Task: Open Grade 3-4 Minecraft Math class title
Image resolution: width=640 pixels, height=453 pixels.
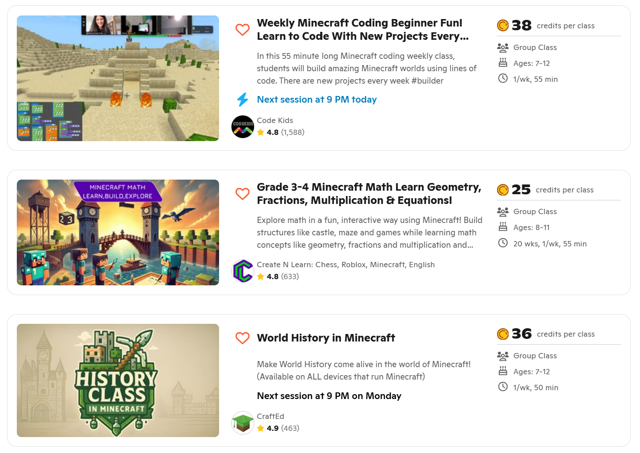Action: (x=369, y=194)
